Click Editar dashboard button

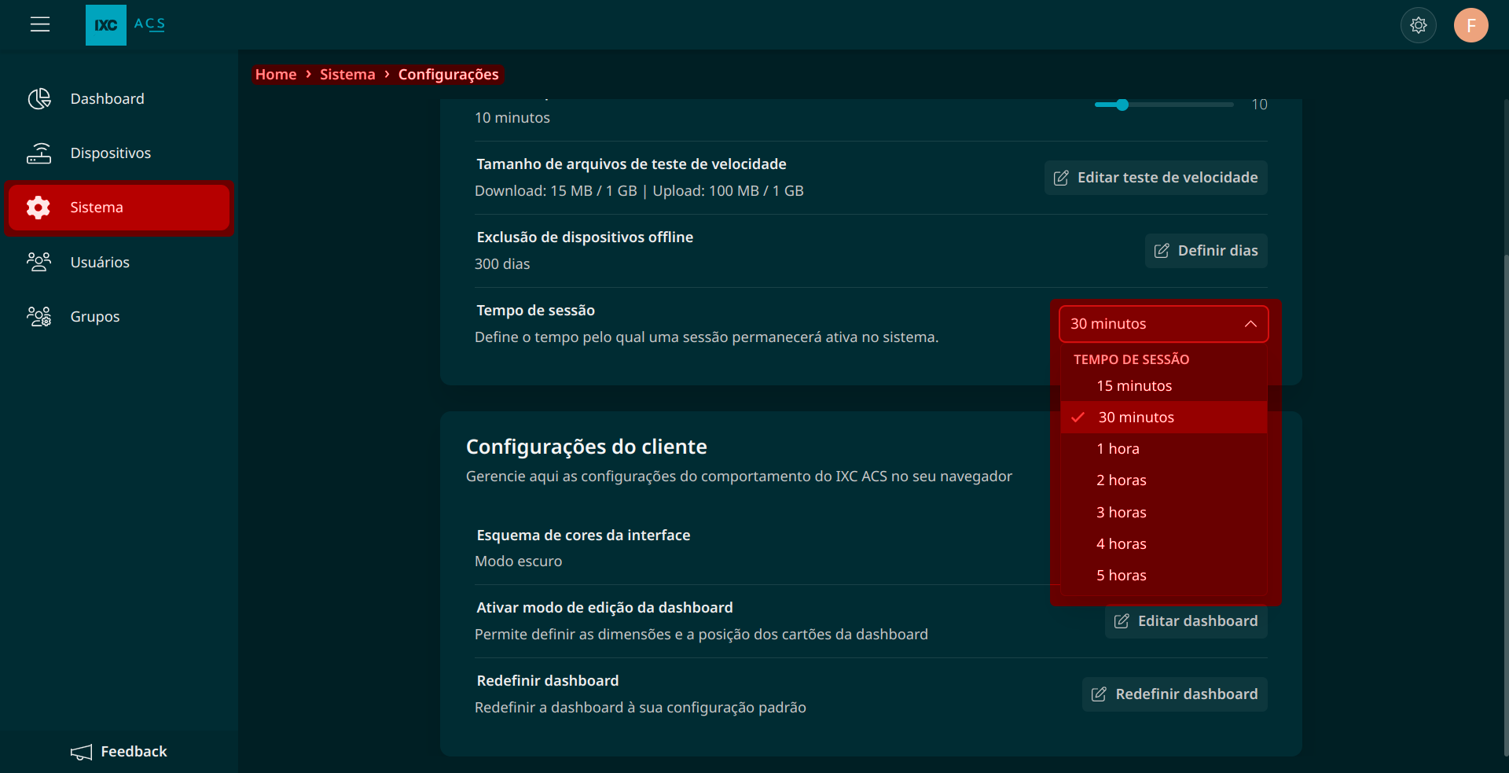[1186, 621]
